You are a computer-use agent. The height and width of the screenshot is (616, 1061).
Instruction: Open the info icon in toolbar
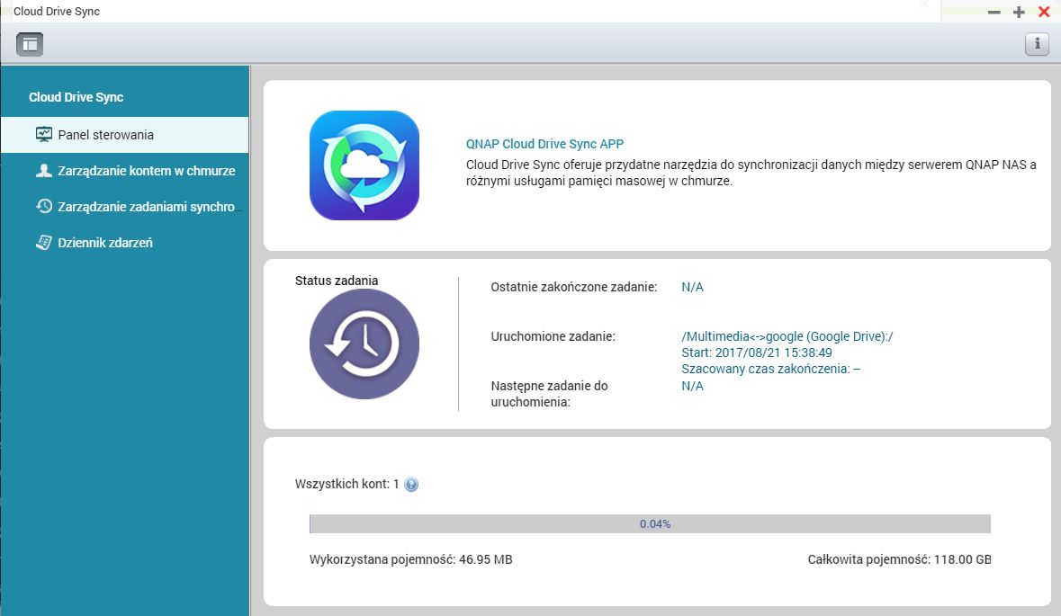click(x=1037, y=45)
